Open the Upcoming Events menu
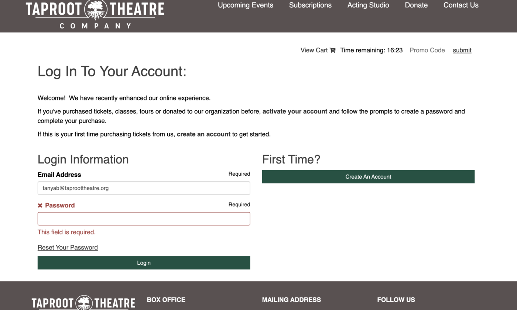517x310 pixels. pyautogui.click(x=246, y=5)
